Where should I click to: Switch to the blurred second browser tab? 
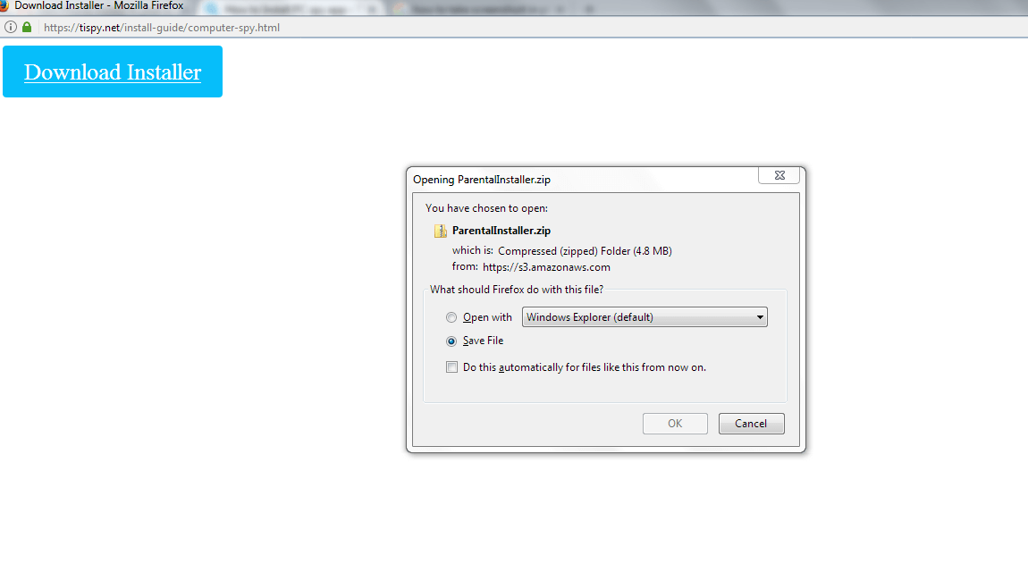point(291,9)
